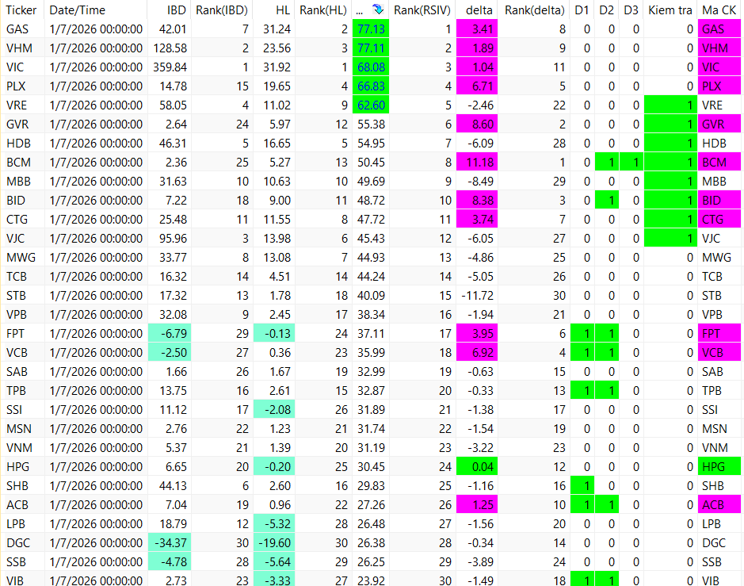This screenshot has width=744, height=586.
Task: Select the green 77.13 value for GAS
Action: [x=371, y=29]
